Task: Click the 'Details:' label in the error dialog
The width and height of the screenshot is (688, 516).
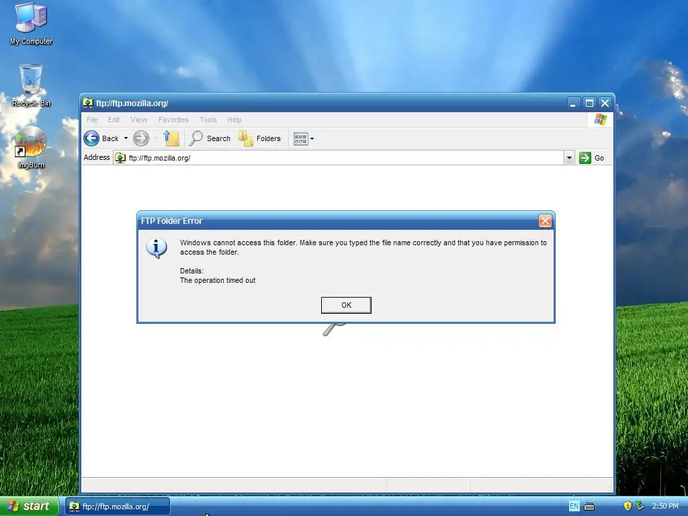Action: pos(191,271)
